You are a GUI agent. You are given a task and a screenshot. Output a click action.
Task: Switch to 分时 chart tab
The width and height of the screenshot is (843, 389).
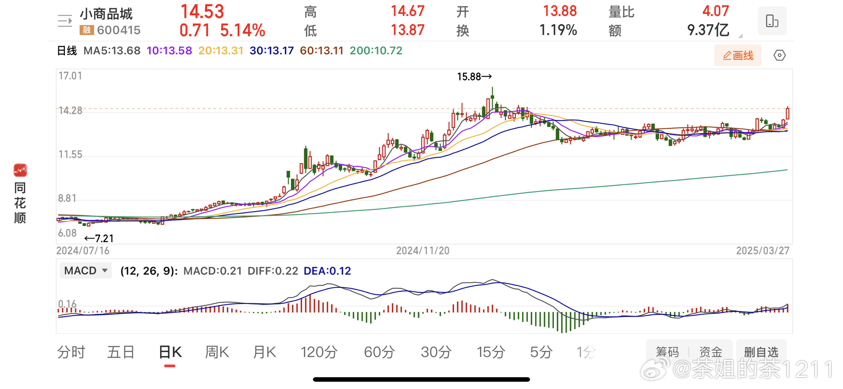[x=71, y=352]
